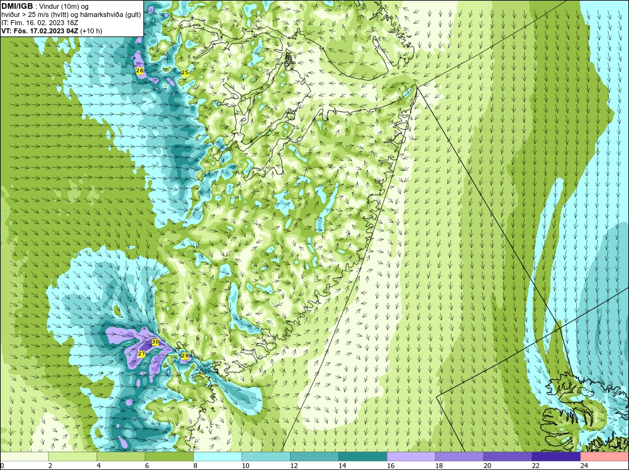Select the 0–2 m/s palest legend swatch

(x=24, y=457)
